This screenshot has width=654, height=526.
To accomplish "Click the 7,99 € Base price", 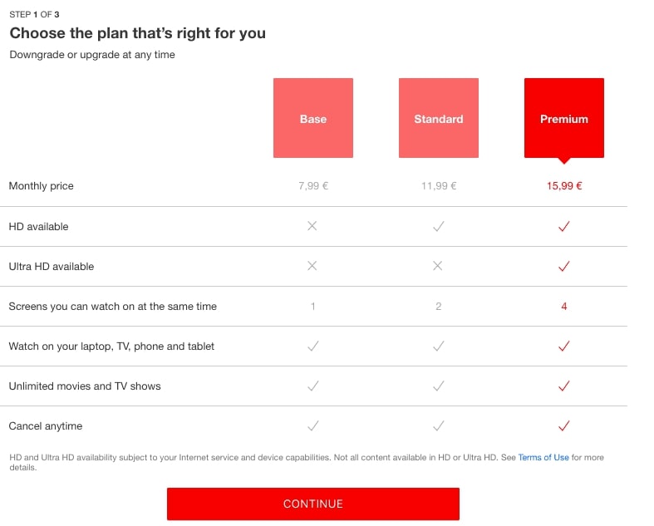I will coord(313,186).
